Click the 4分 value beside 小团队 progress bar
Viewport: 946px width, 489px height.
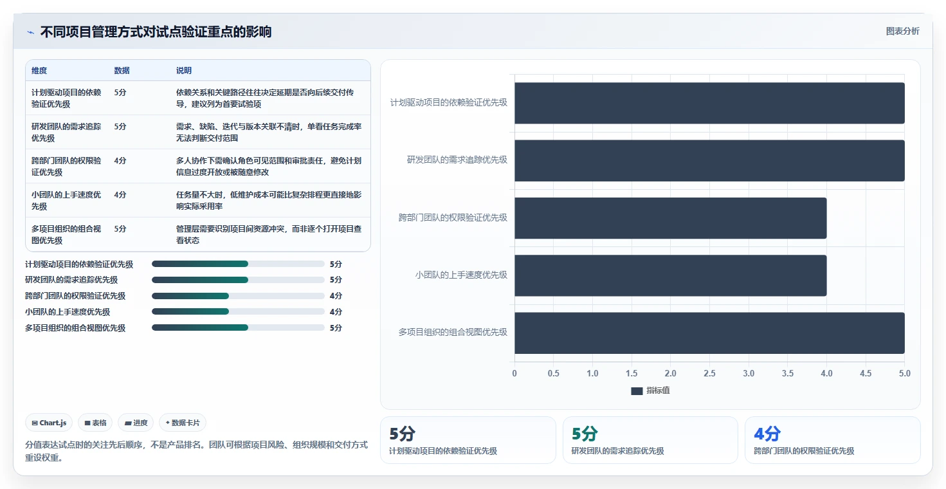click(x=336, y=312)
